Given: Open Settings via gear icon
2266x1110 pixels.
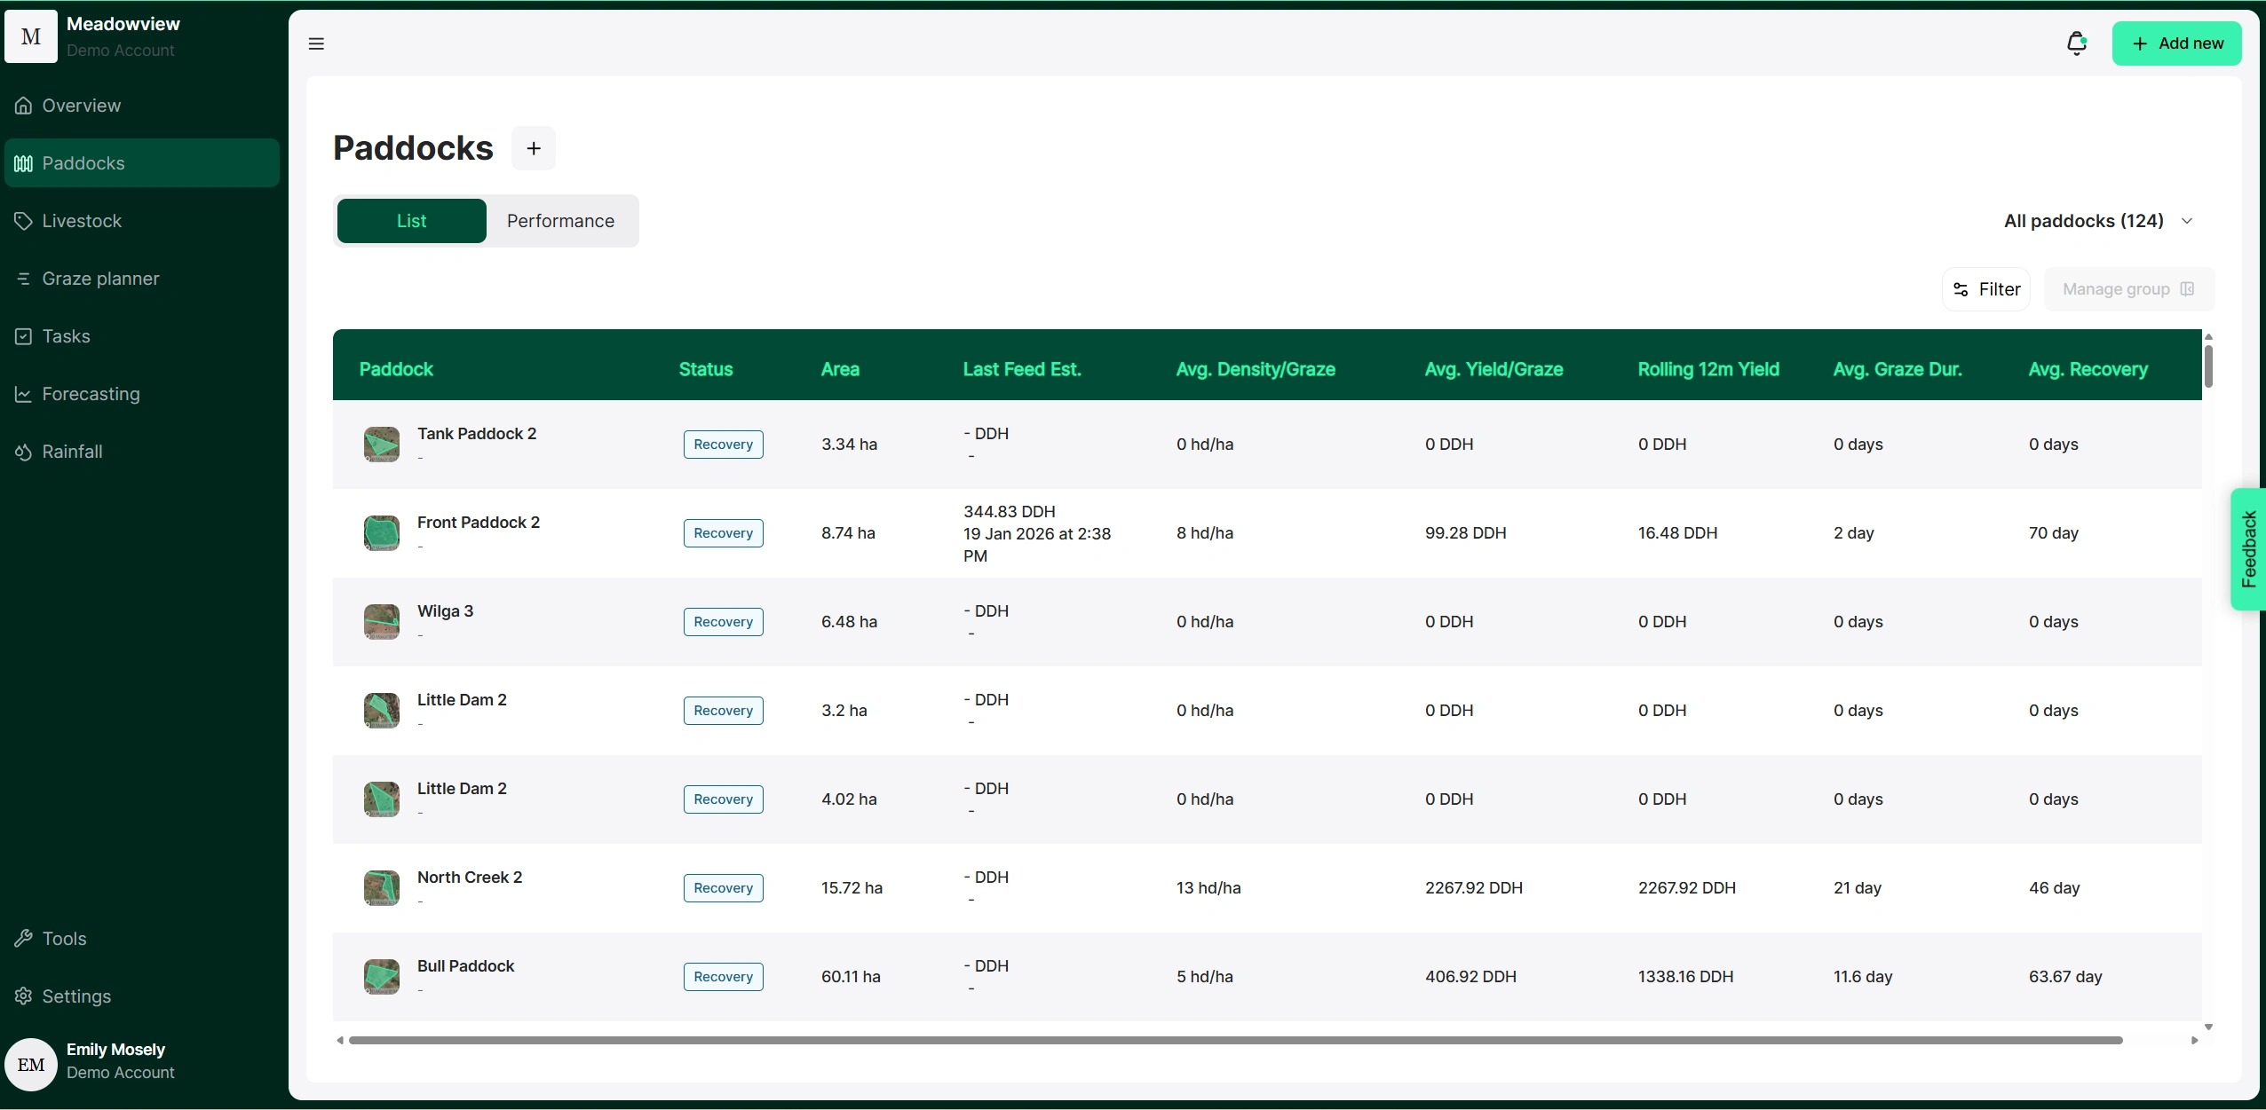Looking at the screenshot, I should [24, 996].
